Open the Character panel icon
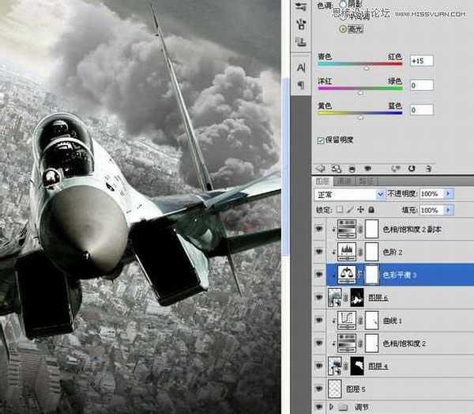This screenshot has width=474, height=414. tap(301, 69)
